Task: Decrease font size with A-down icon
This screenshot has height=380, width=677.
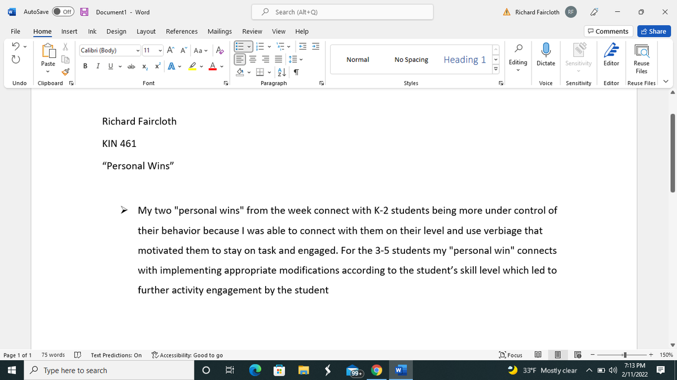Action: point(184,50)
